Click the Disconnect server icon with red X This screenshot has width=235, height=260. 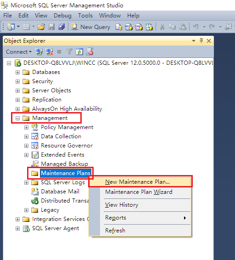tap(49, 52)
